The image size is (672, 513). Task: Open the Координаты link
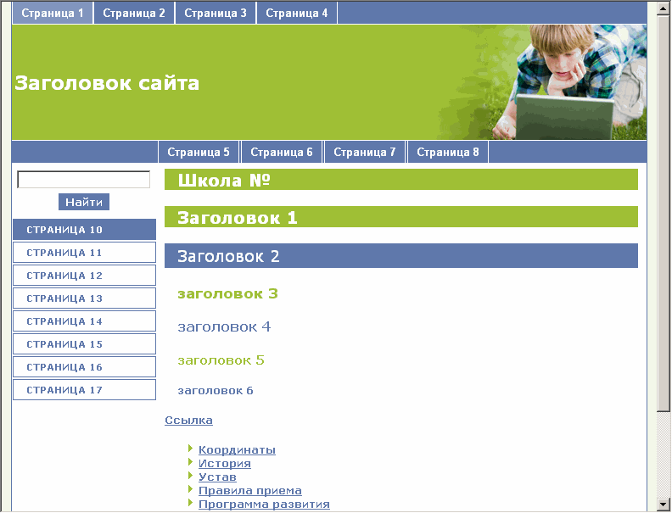(x=237, y=449)
